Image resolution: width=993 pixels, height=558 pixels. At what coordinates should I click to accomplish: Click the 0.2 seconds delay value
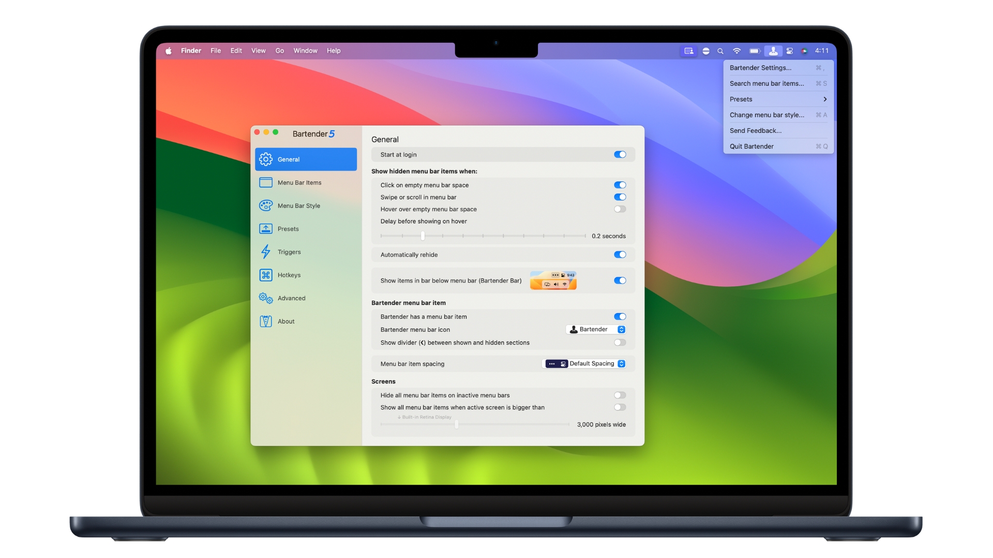pos(609,236)
